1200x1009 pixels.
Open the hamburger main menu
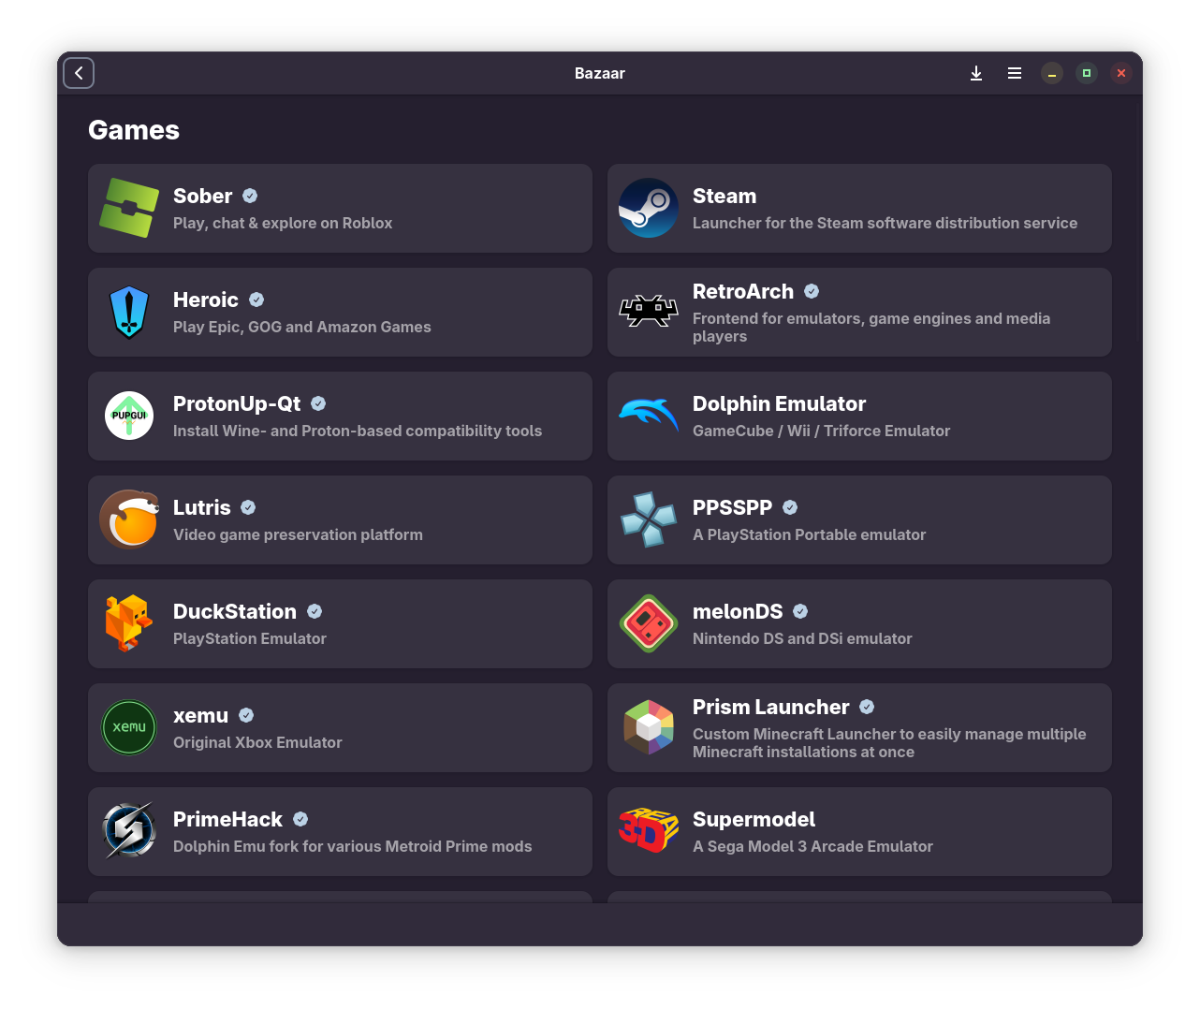1015,73
